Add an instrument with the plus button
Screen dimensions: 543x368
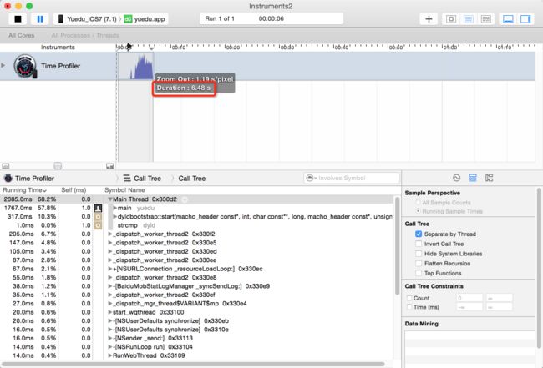pos(429,18)
